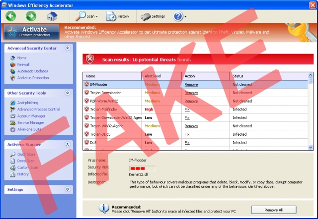Select the Trojan.Win32.Agent threat name

pyautogui.click(x=106, y=126)
